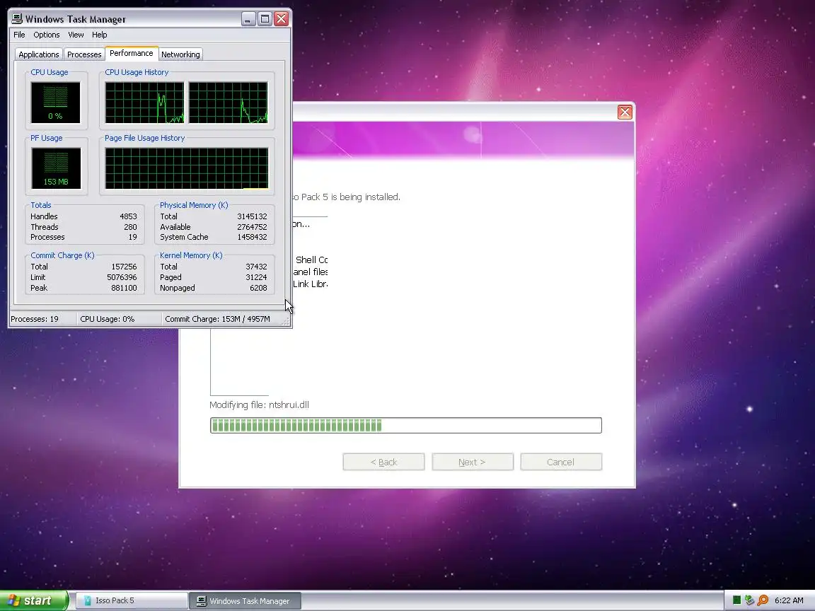The width and height of the screenshot is (815, 611).
Task: Click the Next button in the installer
Action: pos(473,462)
